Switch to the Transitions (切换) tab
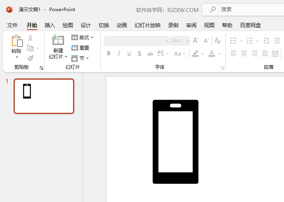The width and height of the screenshot is (284, 202). (x=104, y=25)
